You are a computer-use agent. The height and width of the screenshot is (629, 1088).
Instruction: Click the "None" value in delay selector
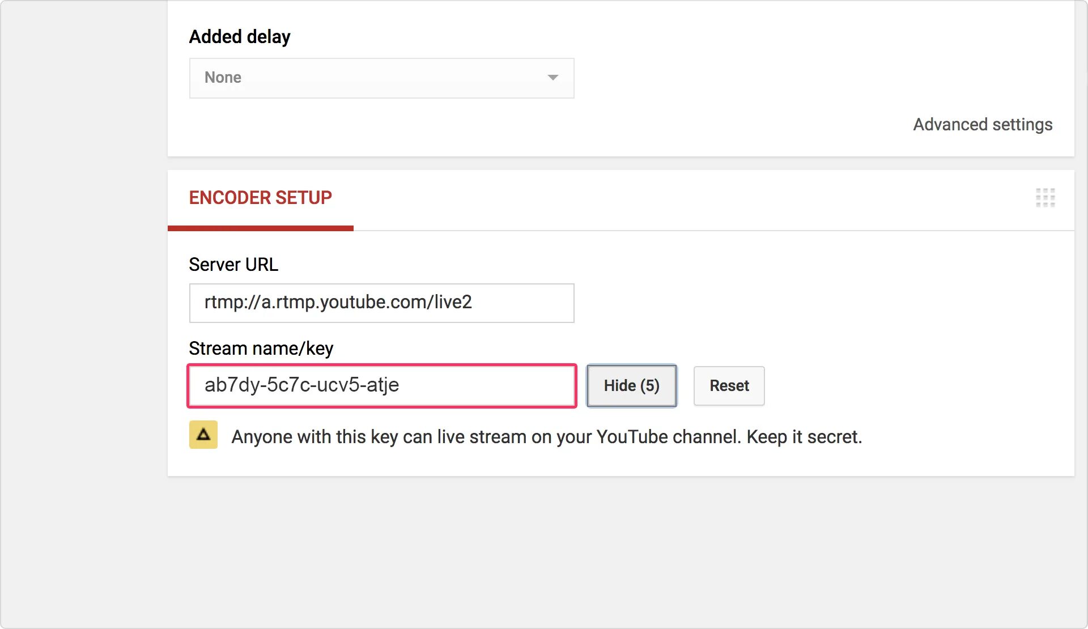coord(223,78)
